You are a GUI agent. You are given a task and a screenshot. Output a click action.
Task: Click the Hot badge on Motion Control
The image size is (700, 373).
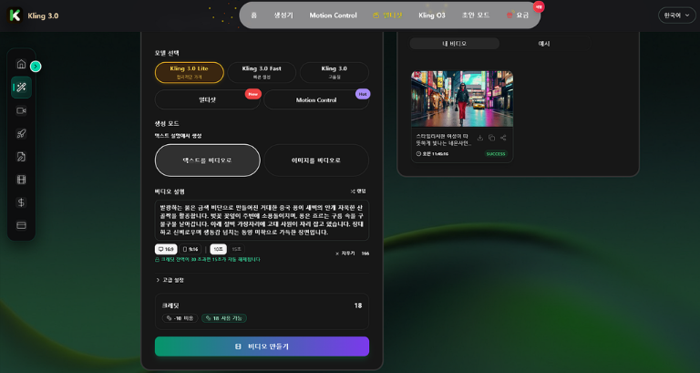coord(363,94)
